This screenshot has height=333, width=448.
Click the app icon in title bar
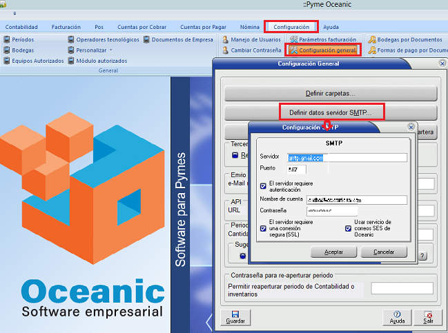pyautogui.click(x=3, y=4)
